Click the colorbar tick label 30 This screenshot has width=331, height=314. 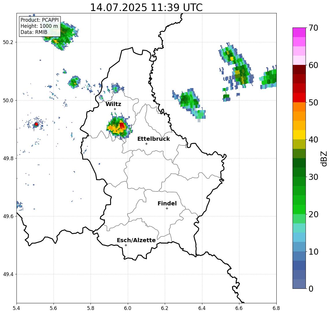pos(313,177)
